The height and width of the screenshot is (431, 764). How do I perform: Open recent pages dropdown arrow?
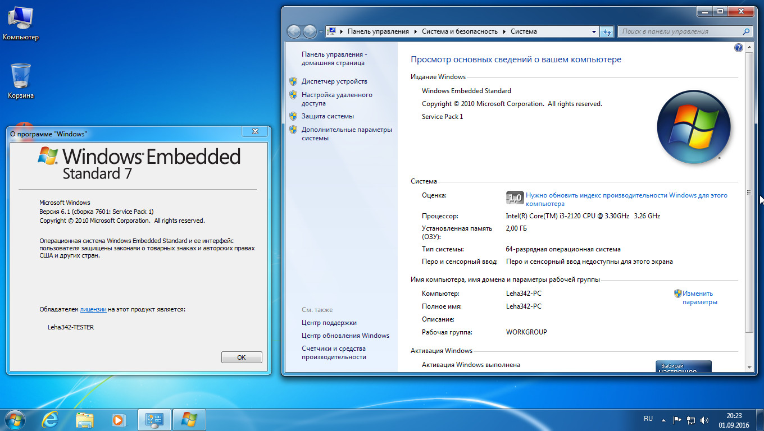point(321,32)
